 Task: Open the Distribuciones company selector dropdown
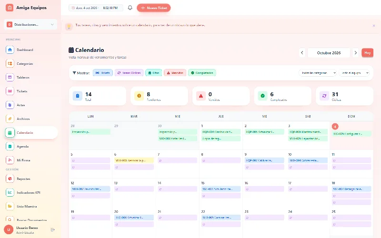[x=30, y=25]
